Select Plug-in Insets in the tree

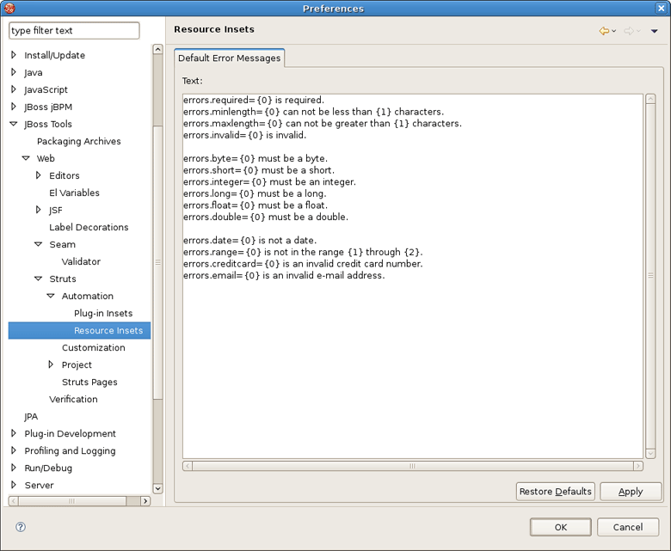[x=102, y=313]
